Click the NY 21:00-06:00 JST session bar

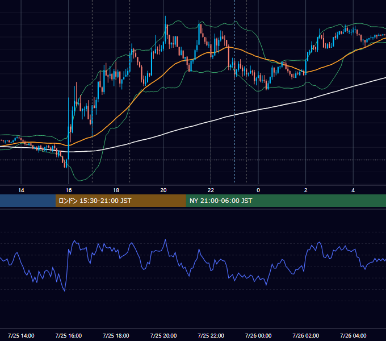[x=286, y=201]
